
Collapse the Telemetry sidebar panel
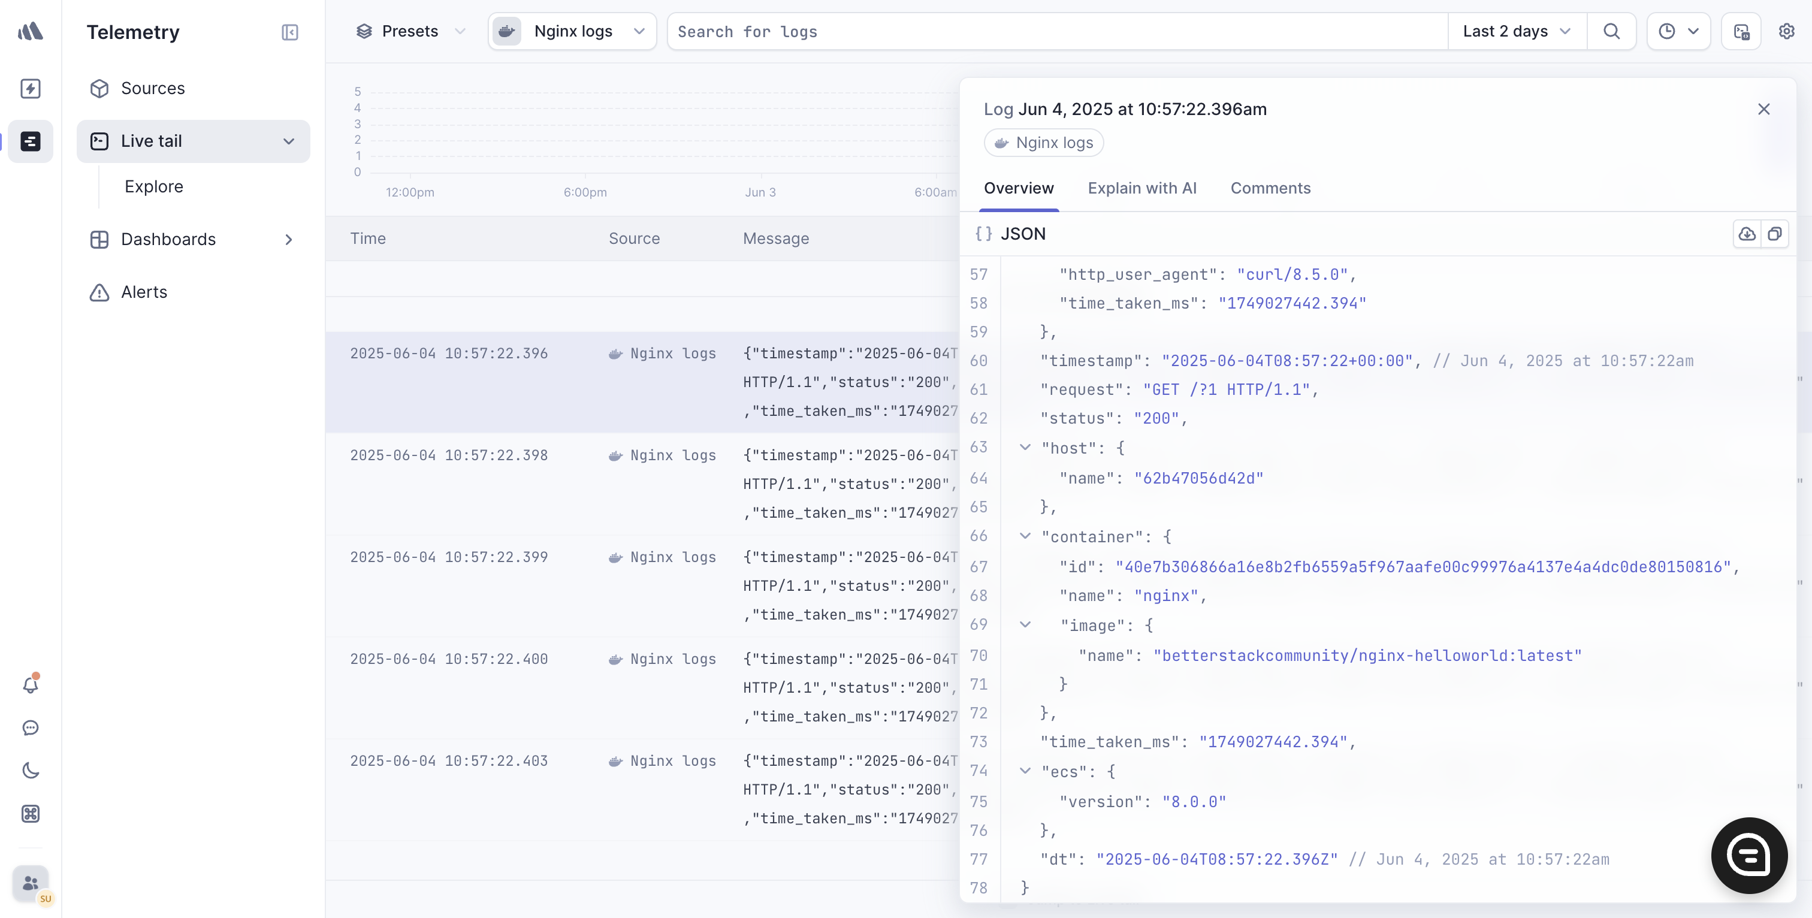[290, 32]
